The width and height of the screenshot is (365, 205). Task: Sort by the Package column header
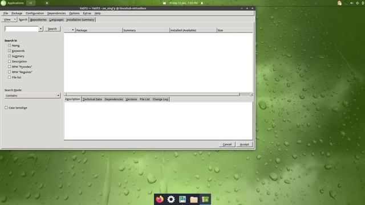[x=99, y=30]
